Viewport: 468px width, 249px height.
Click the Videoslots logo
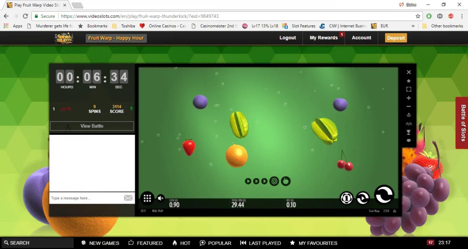[x=64, y=38]
